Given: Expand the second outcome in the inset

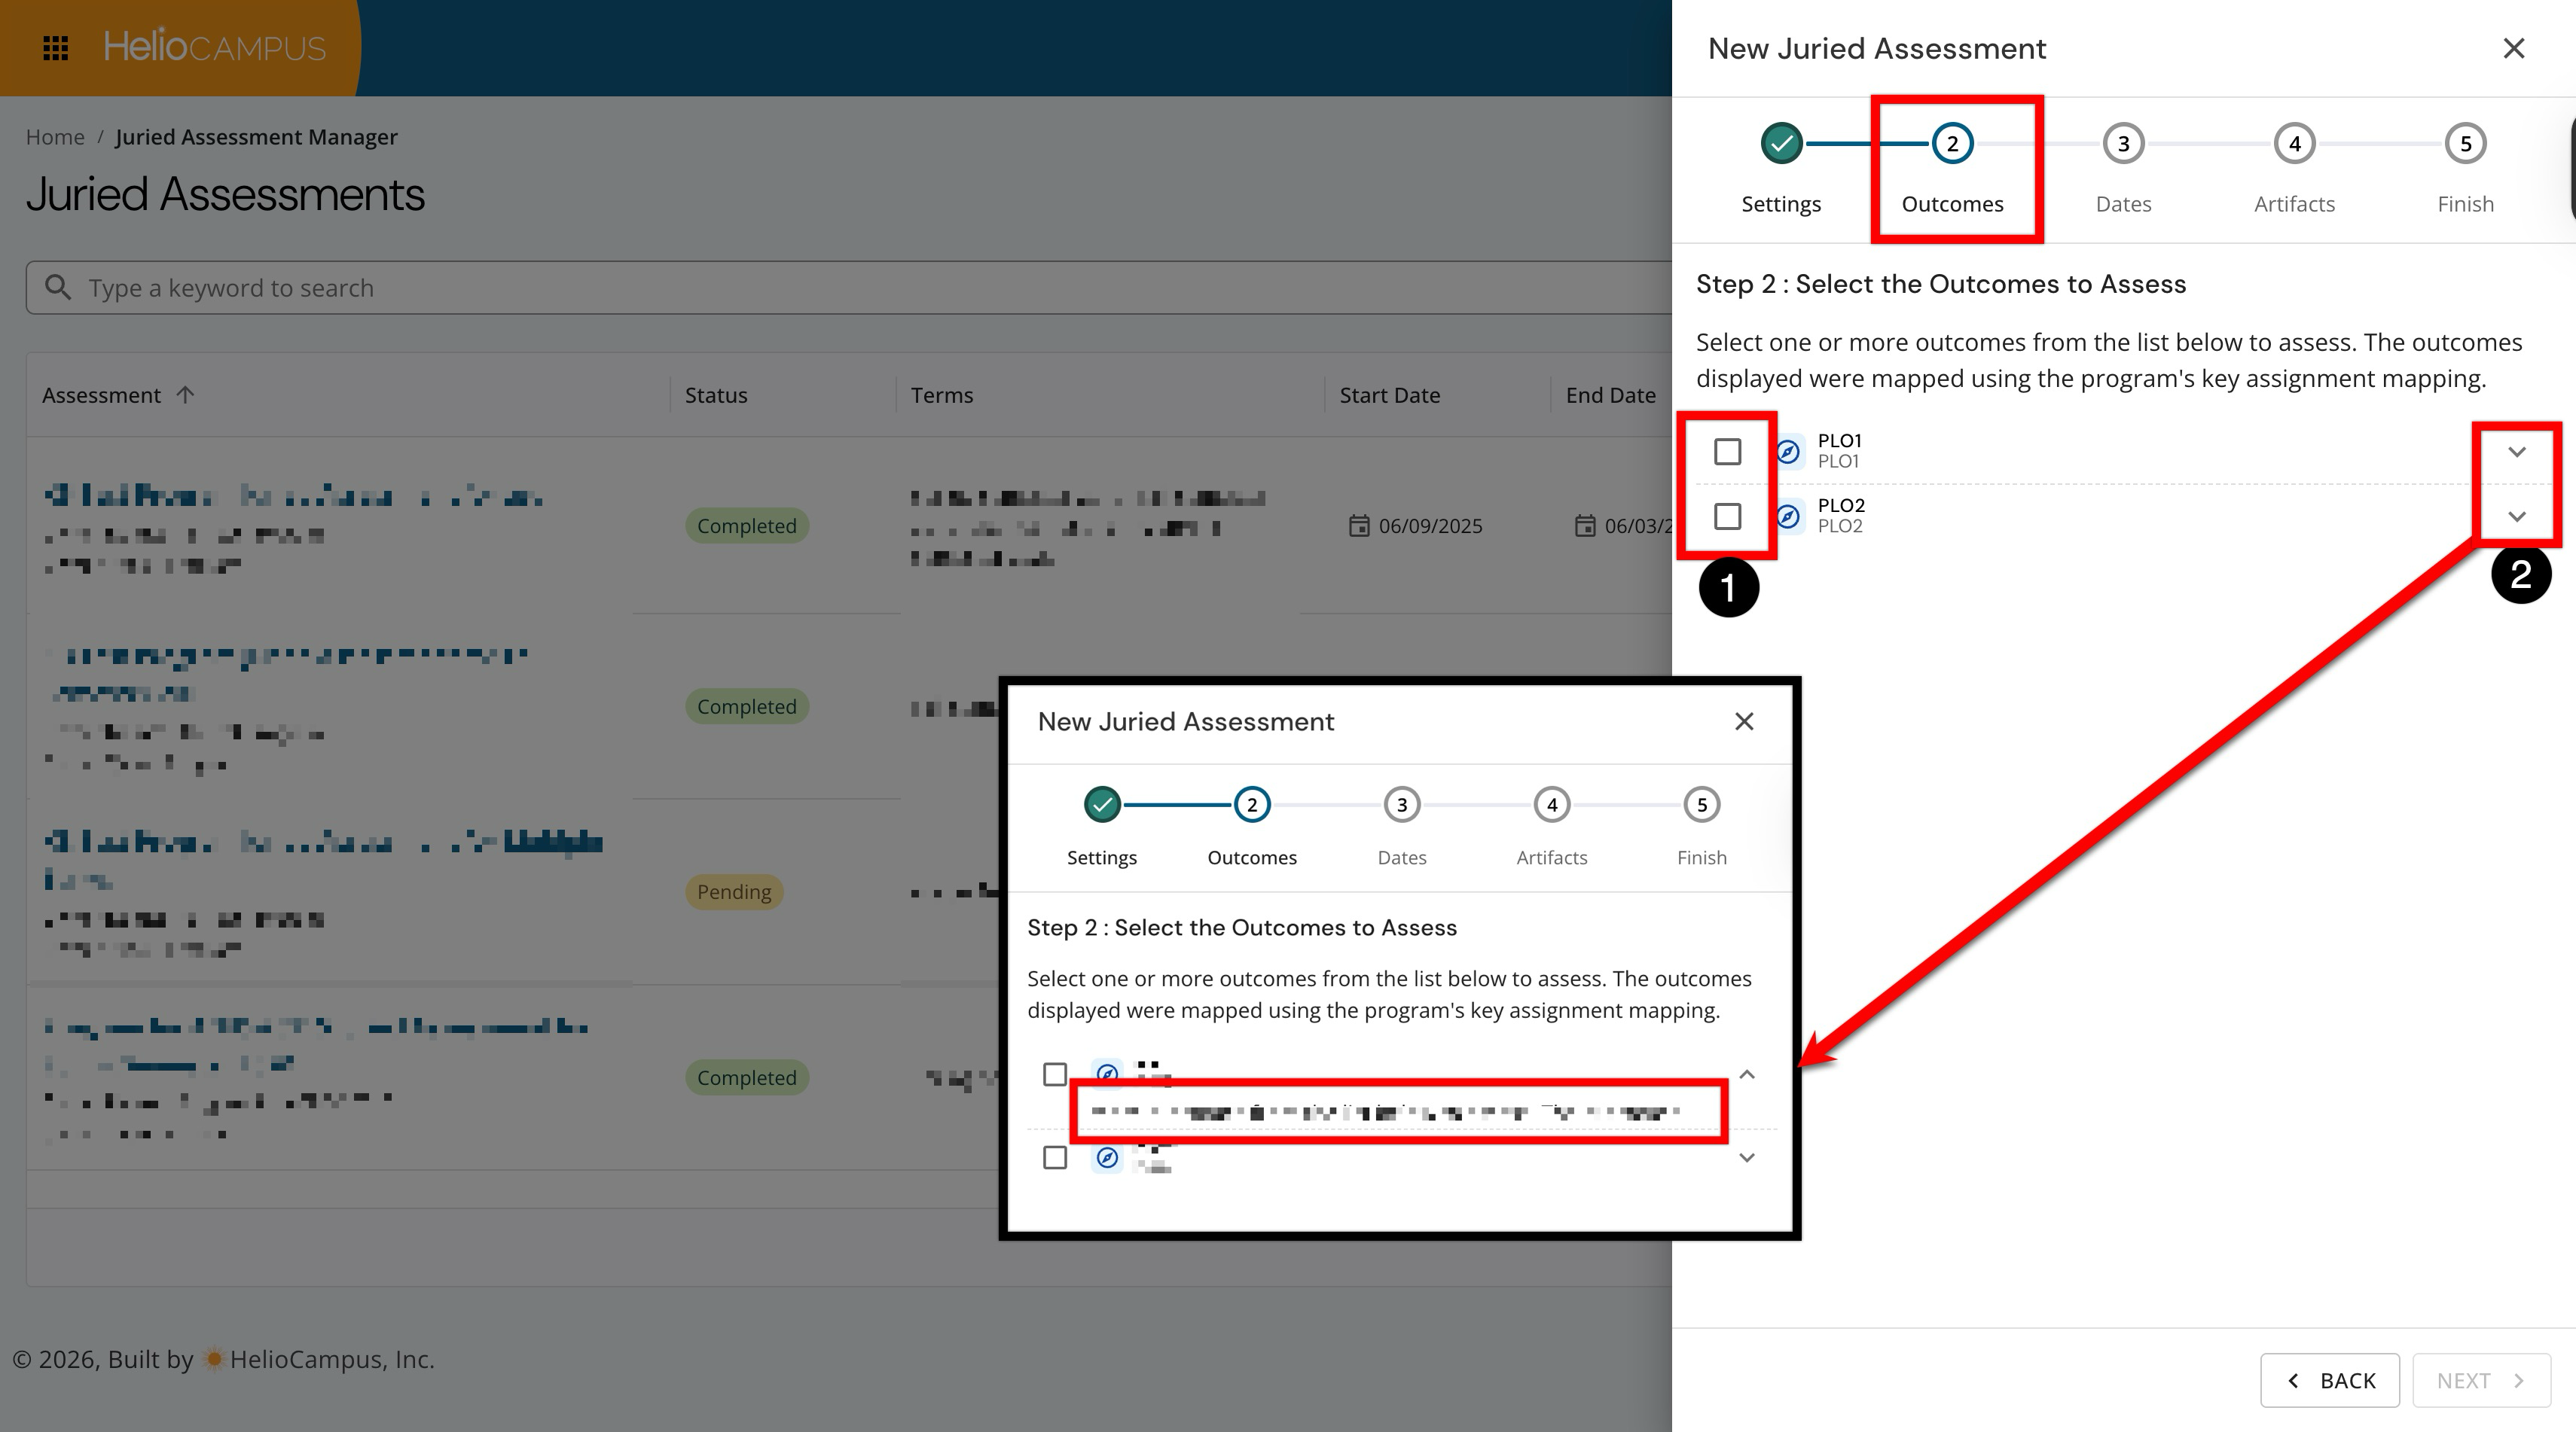Looking at the screenshot, I should click(x=1747, y=1157).
